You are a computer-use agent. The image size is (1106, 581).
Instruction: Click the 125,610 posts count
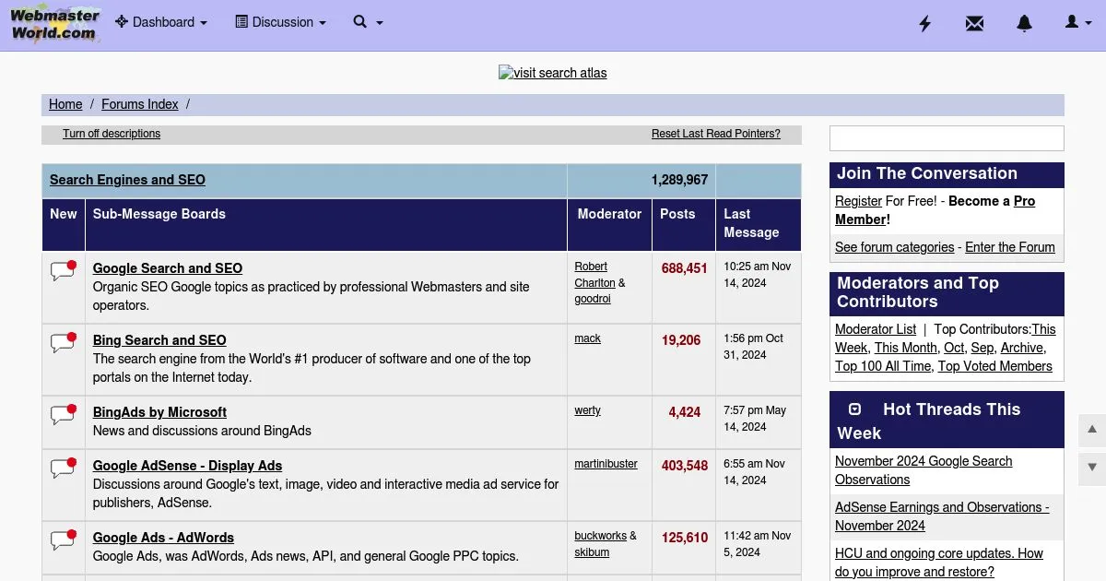[685, 538]
